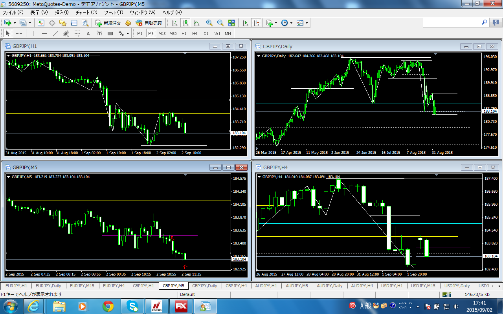Open the チャート (C) menu
The image size is (503, 314).
pos(86,13)
